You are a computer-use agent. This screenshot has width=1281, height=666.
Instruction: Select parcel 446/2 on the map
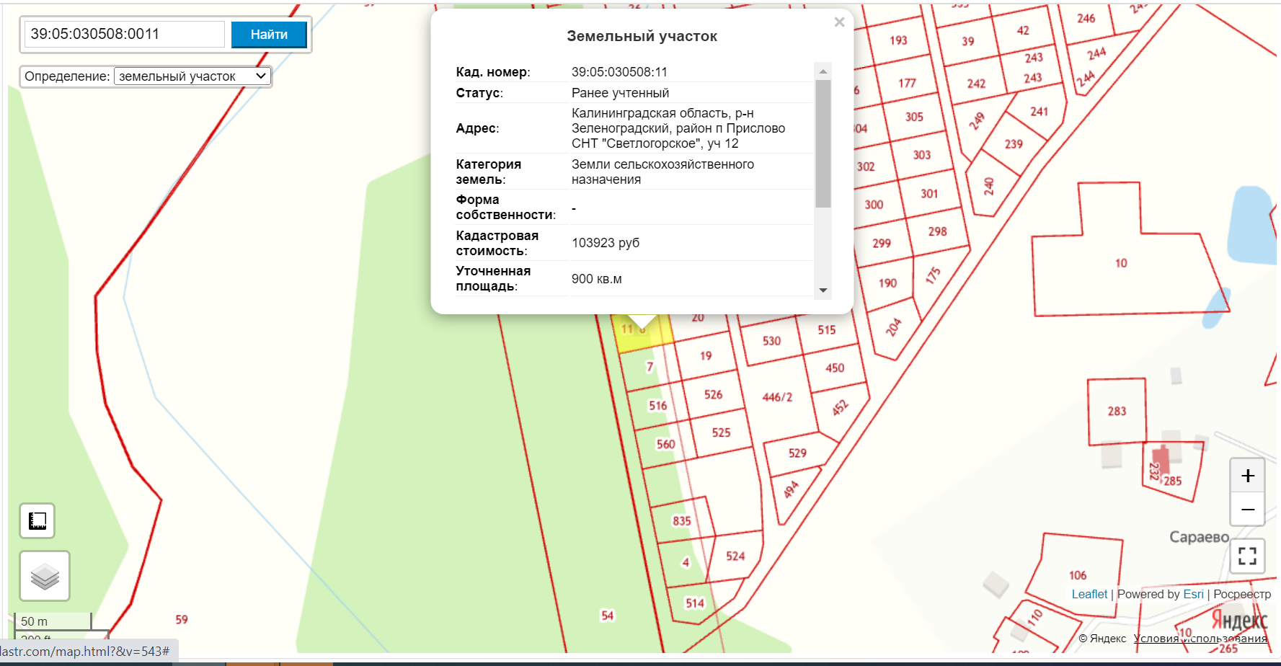point(776,398)
